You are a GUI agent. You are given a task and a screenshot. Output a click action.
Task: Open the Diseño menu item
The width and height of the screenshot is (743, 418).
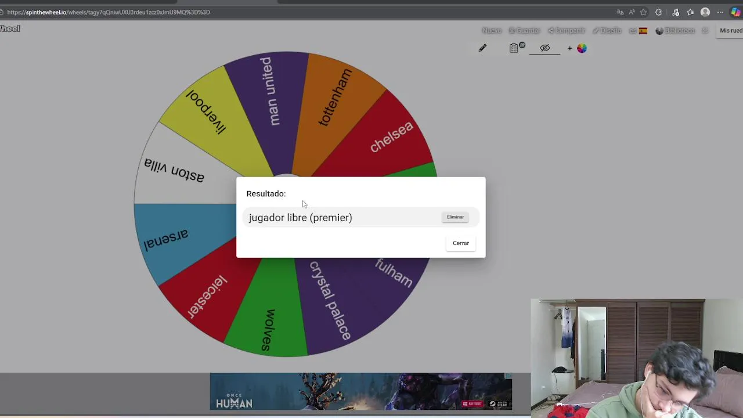point(607,31)
